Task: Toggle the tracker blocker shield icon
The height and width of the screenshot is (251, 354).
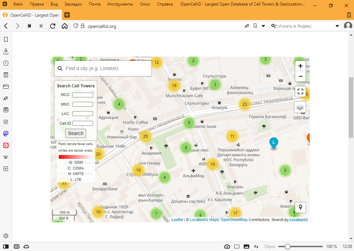Action: (76, 26)
